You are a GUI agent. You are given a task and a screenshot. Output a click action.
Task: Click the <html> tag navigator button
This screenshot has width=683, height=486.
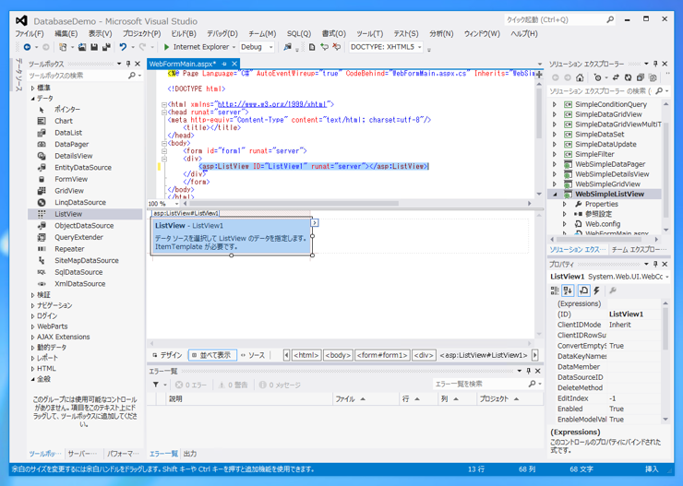306,355
